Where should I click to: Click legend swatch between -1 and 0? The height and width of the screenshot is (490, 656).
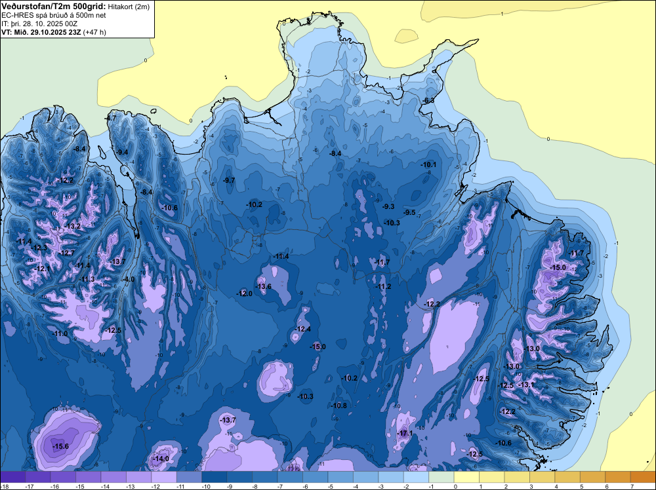pos(441,477)
